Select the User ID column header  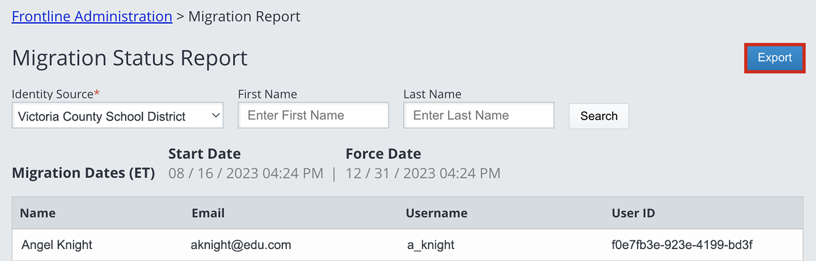click(633, 213)
